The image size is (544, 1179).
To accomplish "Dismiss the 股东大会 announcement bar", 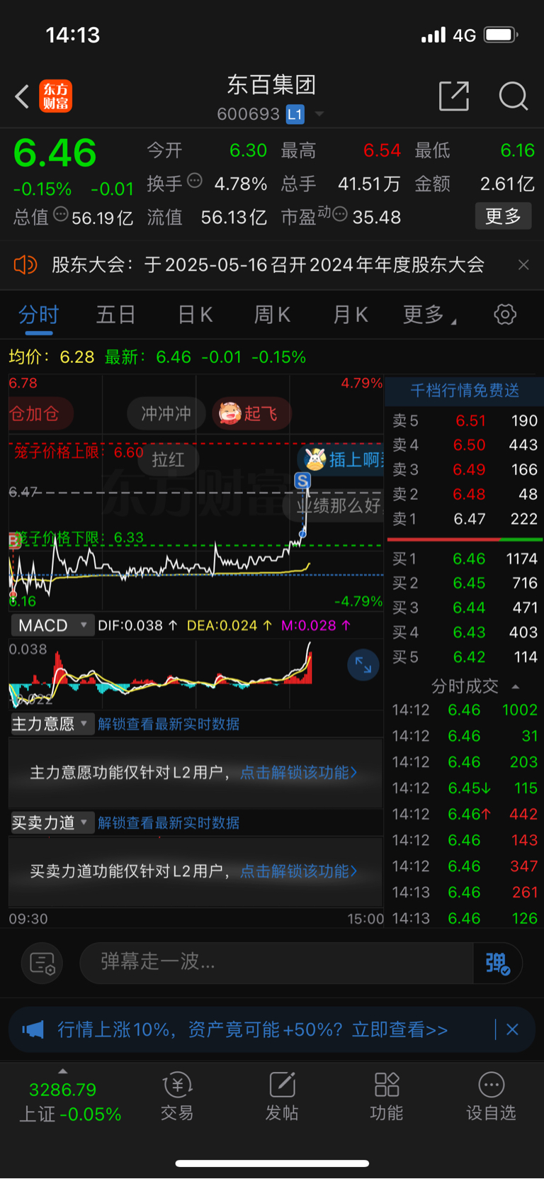I will pos(523,265).
